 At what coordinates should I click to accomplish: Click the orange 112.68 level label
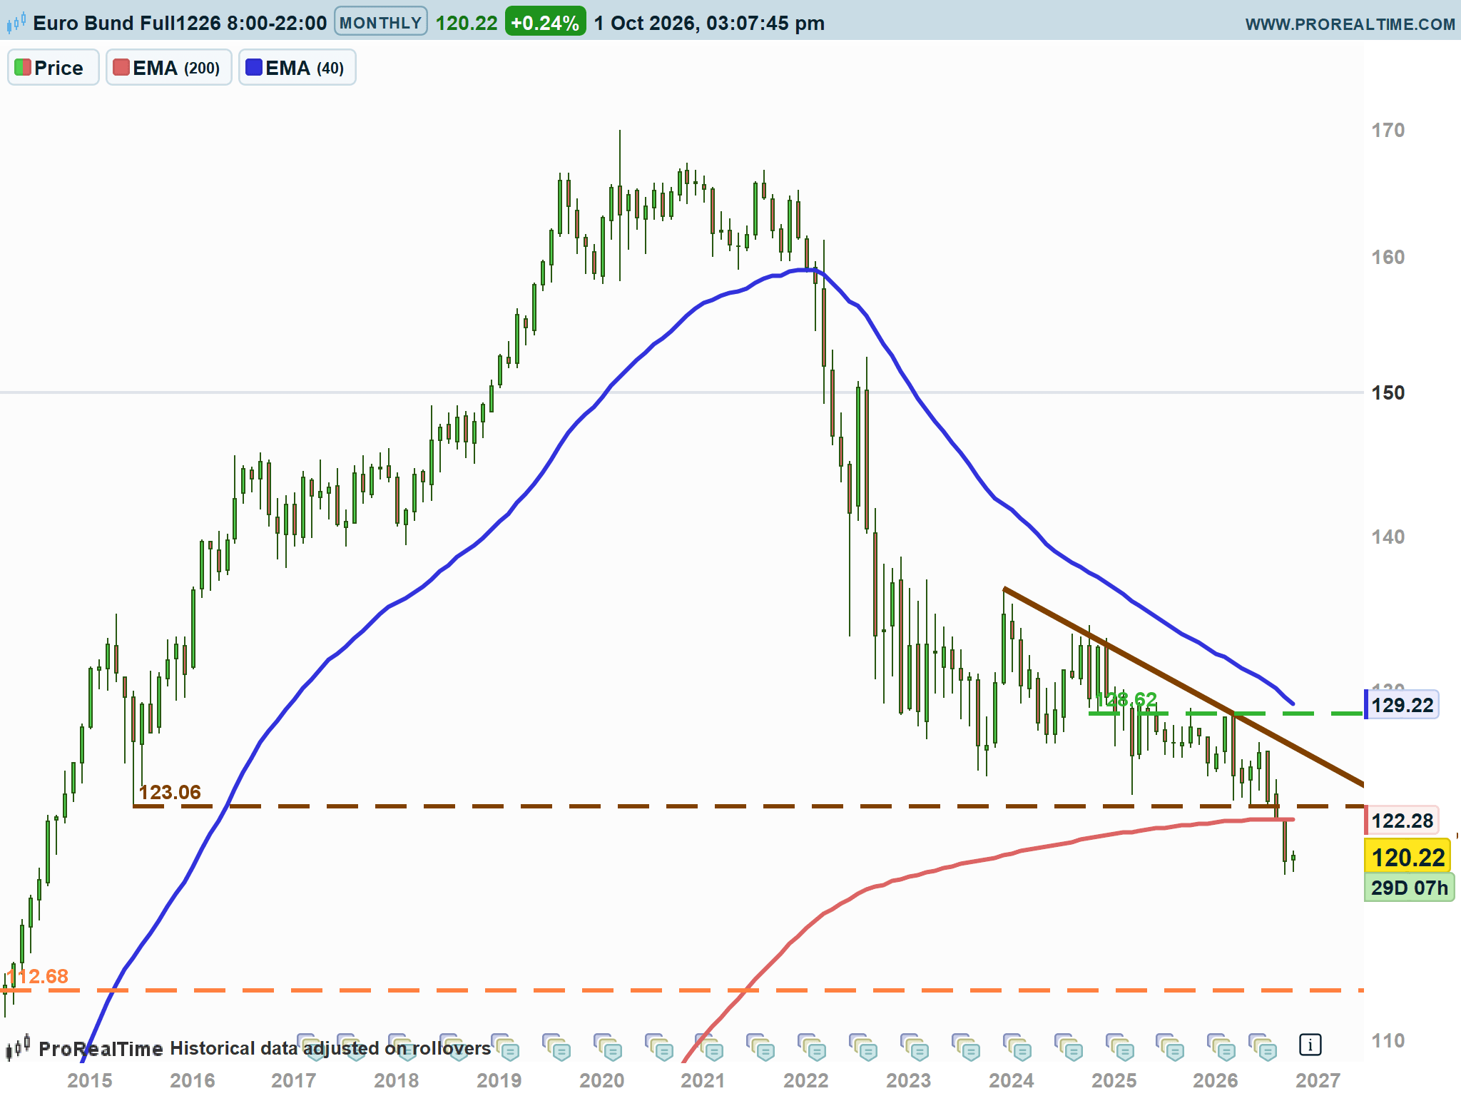pos(37,976)
